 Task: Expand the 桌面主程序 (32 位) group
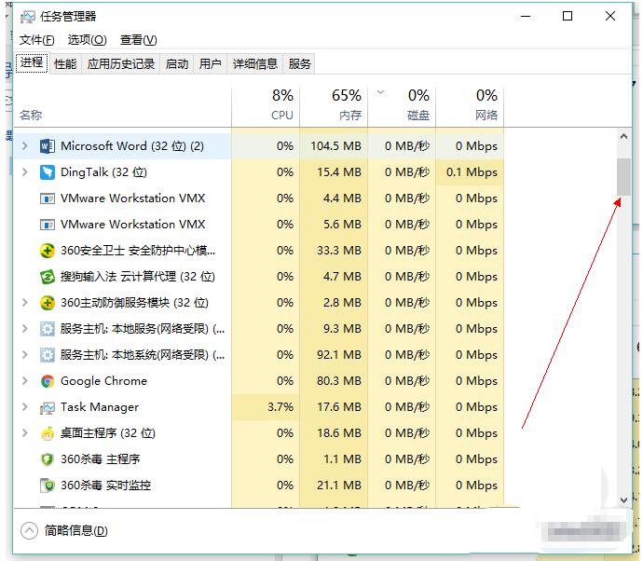tap(24, 433)
